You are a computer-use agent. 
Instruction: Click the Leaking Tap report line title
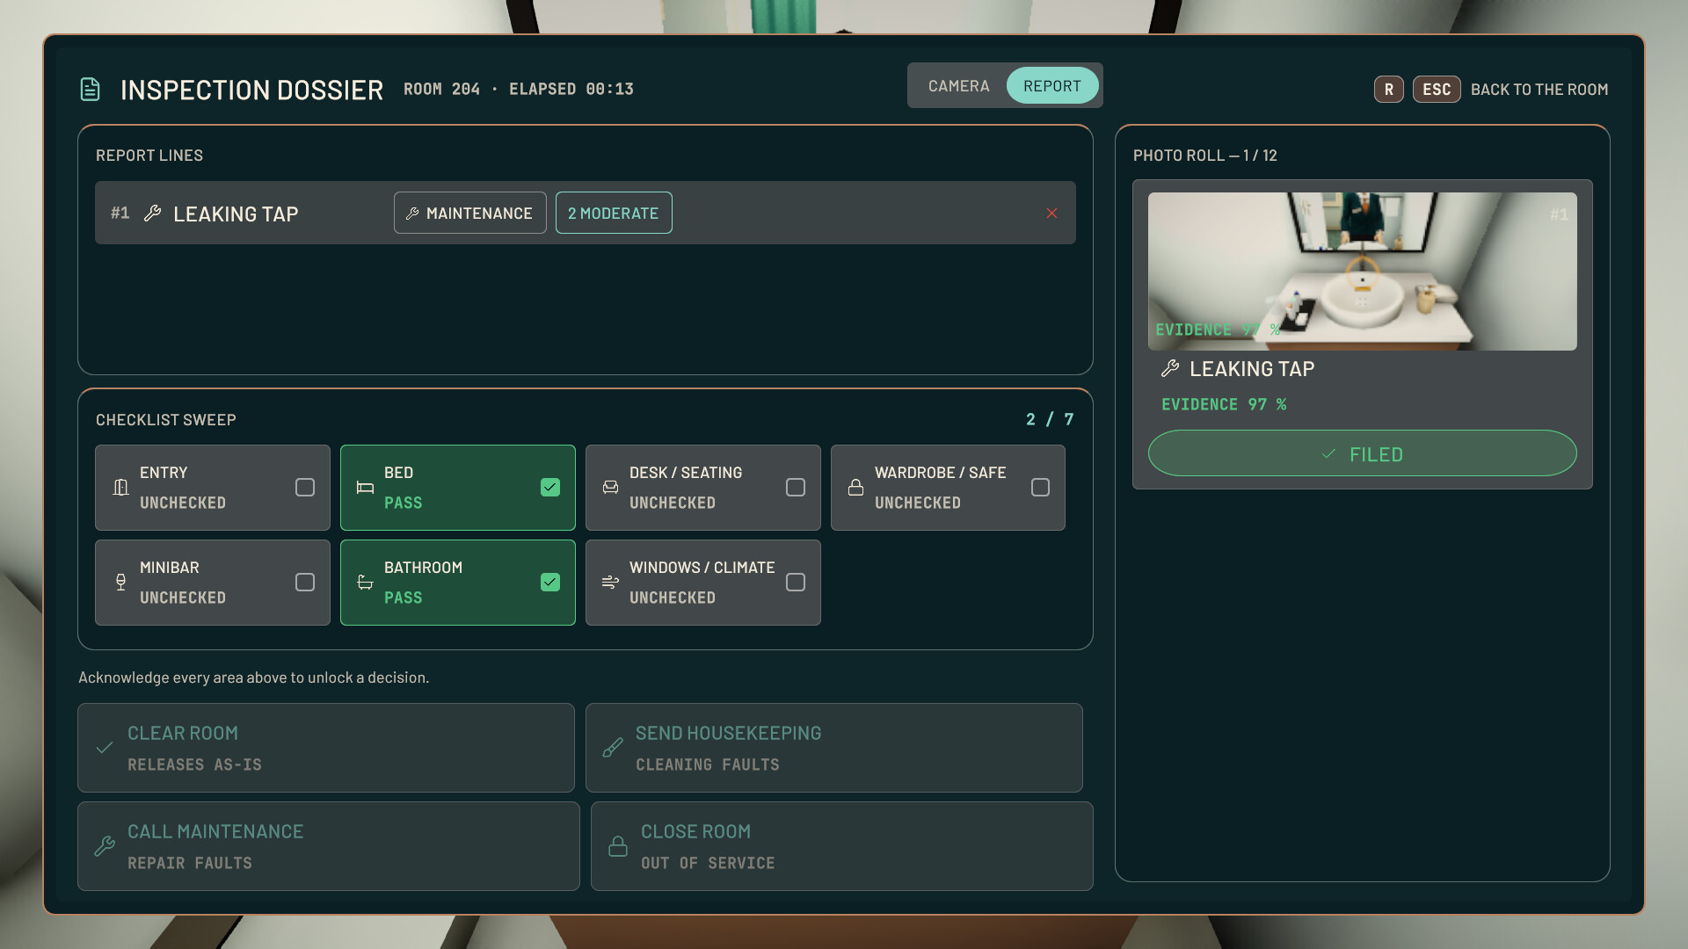pos(236,214)
